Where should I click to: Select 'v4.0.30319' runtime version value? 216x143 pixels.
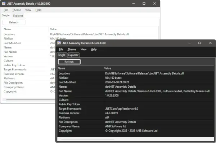tap(112, 113)
